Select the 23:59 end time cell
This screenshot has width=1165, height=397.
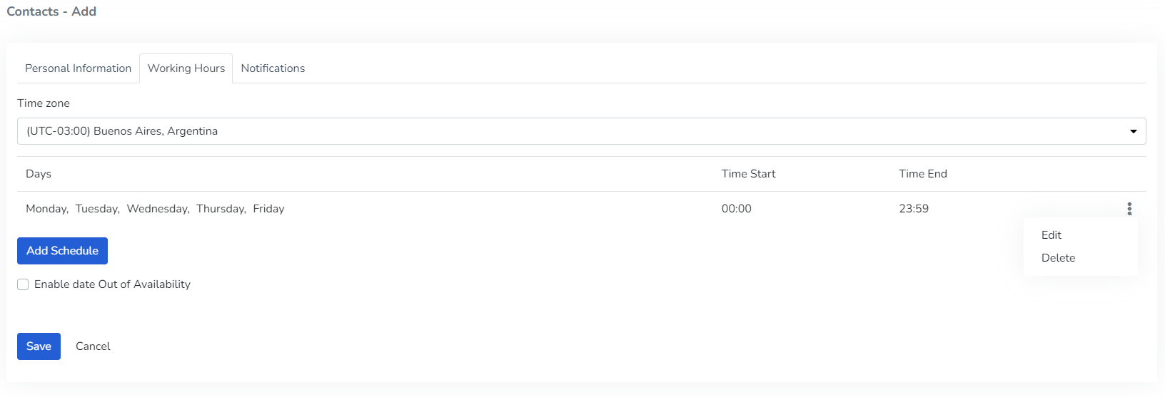coord(914,209)
